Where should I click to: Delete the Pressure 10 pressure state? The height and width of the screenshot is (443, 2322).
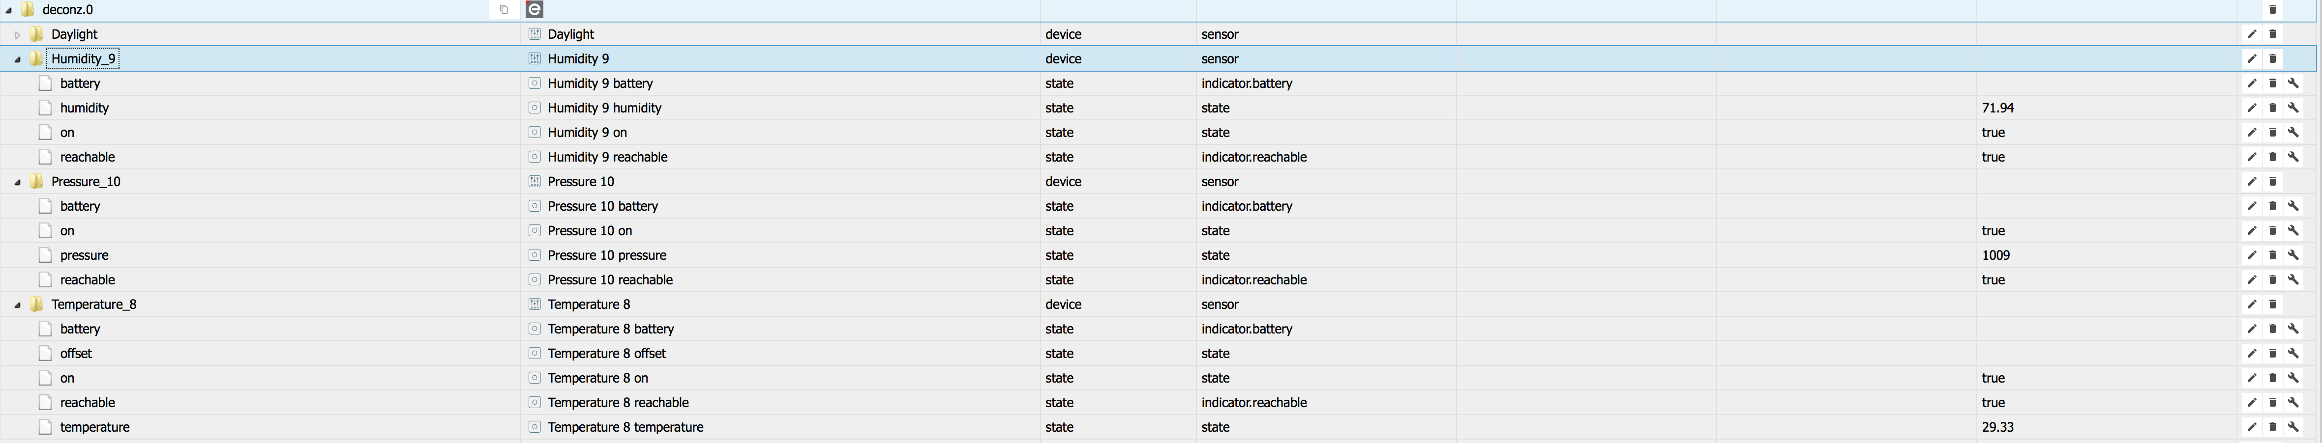2272,256
